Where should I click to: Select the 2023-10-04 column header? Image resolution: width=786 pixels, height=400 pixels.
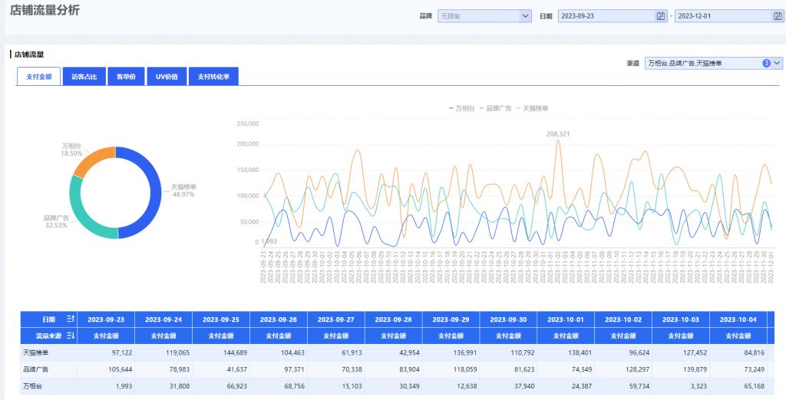(x=738, y=319)
